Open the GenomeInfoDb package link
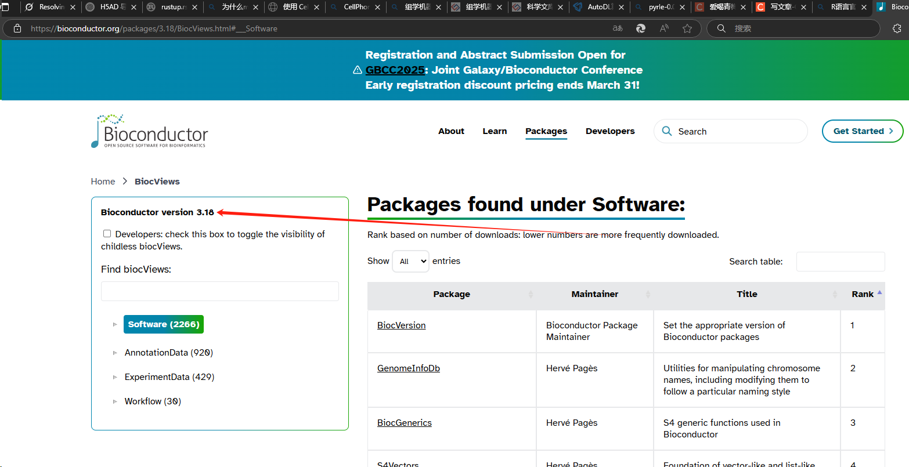 click(409, 368)
